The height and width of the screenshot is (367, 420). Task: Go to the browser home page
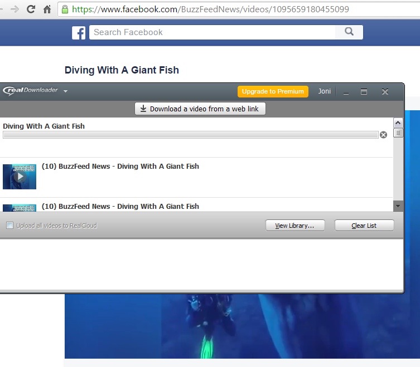click(x=47, y=9)
